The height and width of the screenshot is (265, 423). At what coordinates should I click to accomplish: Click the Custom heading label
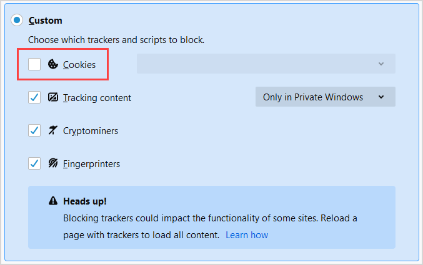click(45, 21)
